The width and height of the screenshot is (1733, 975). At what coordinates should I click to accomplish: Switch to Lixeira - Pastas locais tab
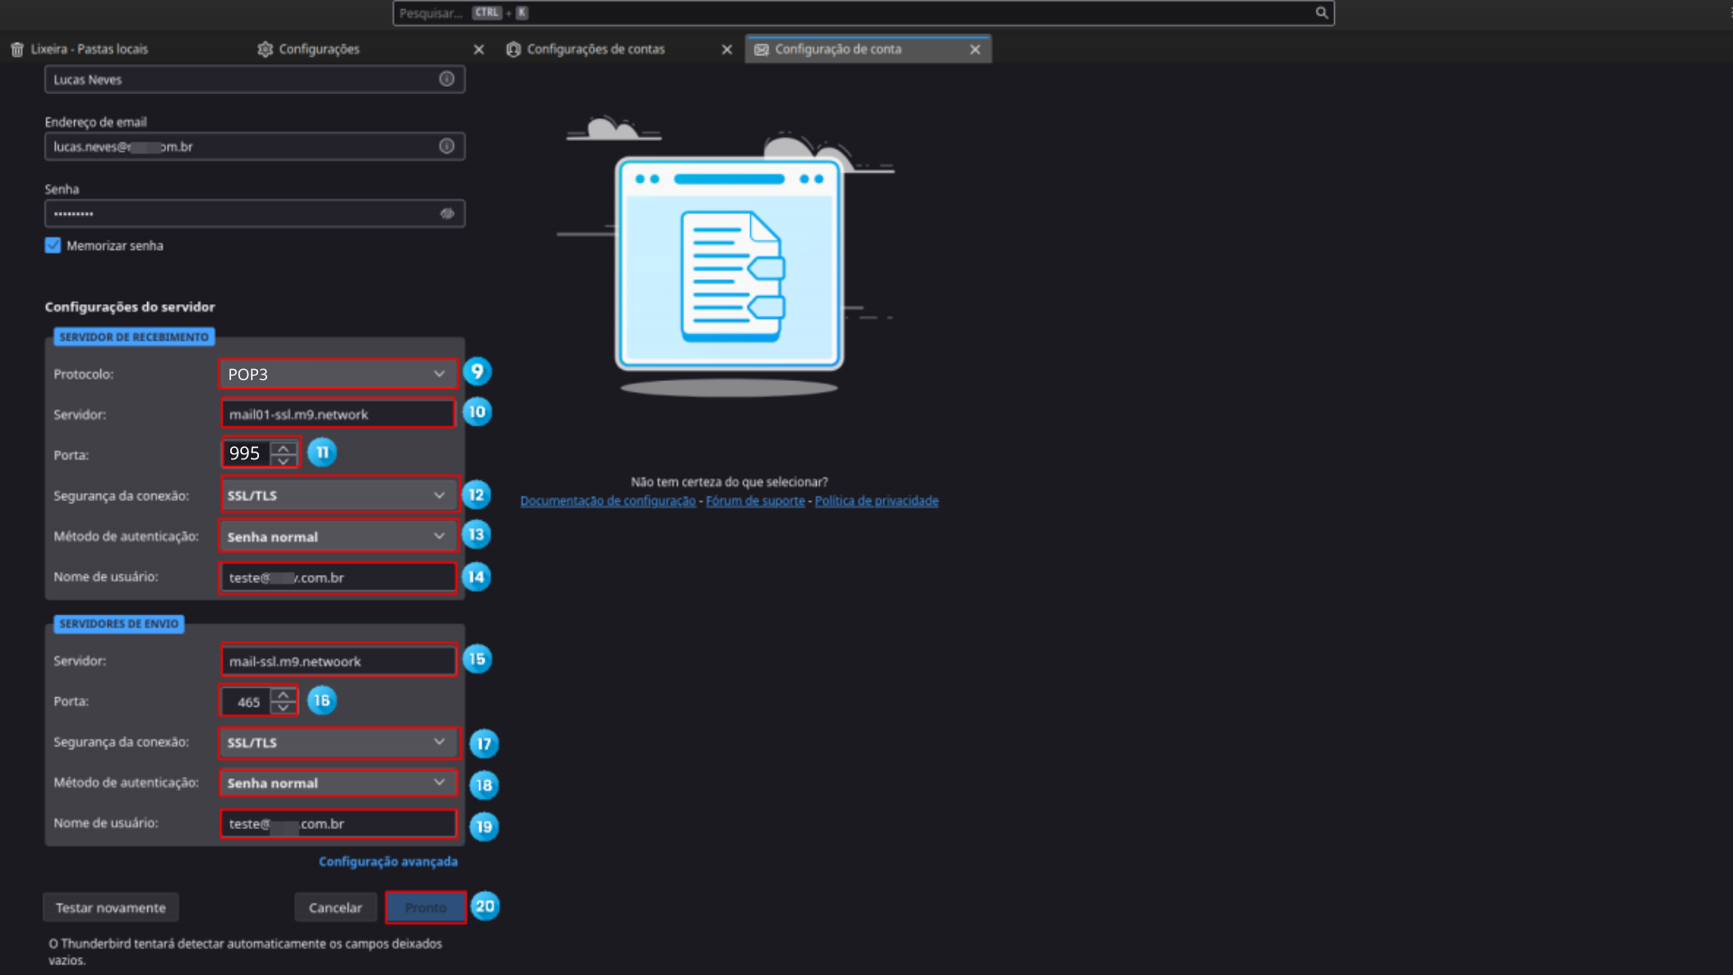pos(88,50)
